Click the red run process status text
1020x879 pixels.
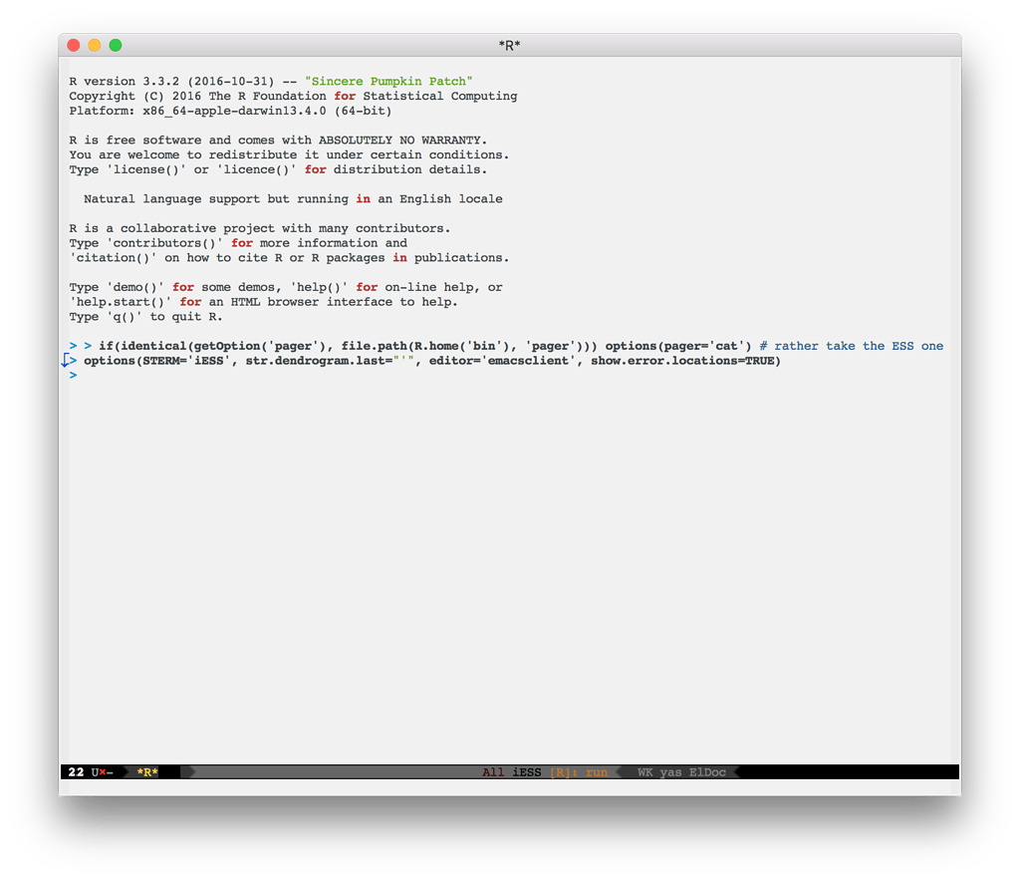coord(596,771)
